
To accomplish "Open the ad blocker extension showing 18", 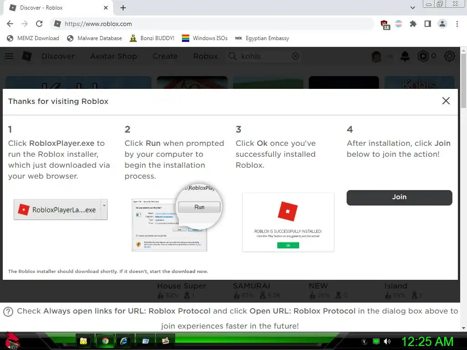I will click(x=384, y=25).
